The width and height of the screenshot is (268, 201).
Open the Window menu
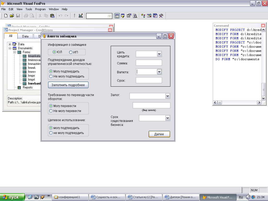[54, 9]
